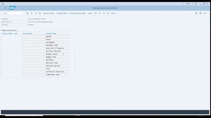
Task: Click the first page icon after Cancel
Action: click(96, 13)
